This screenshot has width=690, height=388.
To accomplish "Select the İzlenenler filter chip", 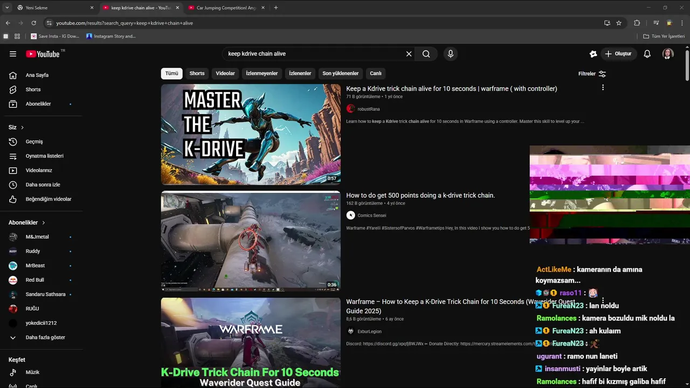I will 300,73.
